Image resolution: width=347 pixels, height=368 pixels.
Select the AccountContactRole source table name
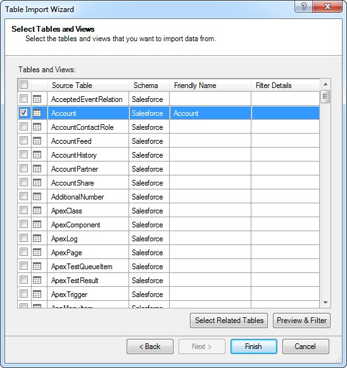(x=82, y=127)
